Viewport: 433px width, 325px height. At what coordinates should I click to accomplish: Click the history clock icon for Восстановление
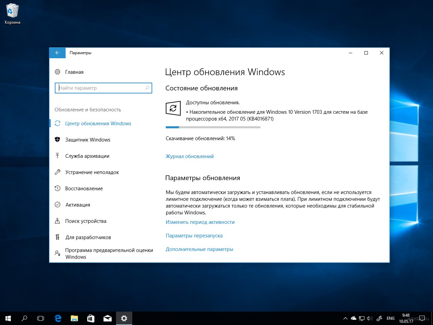click(58, 189)
